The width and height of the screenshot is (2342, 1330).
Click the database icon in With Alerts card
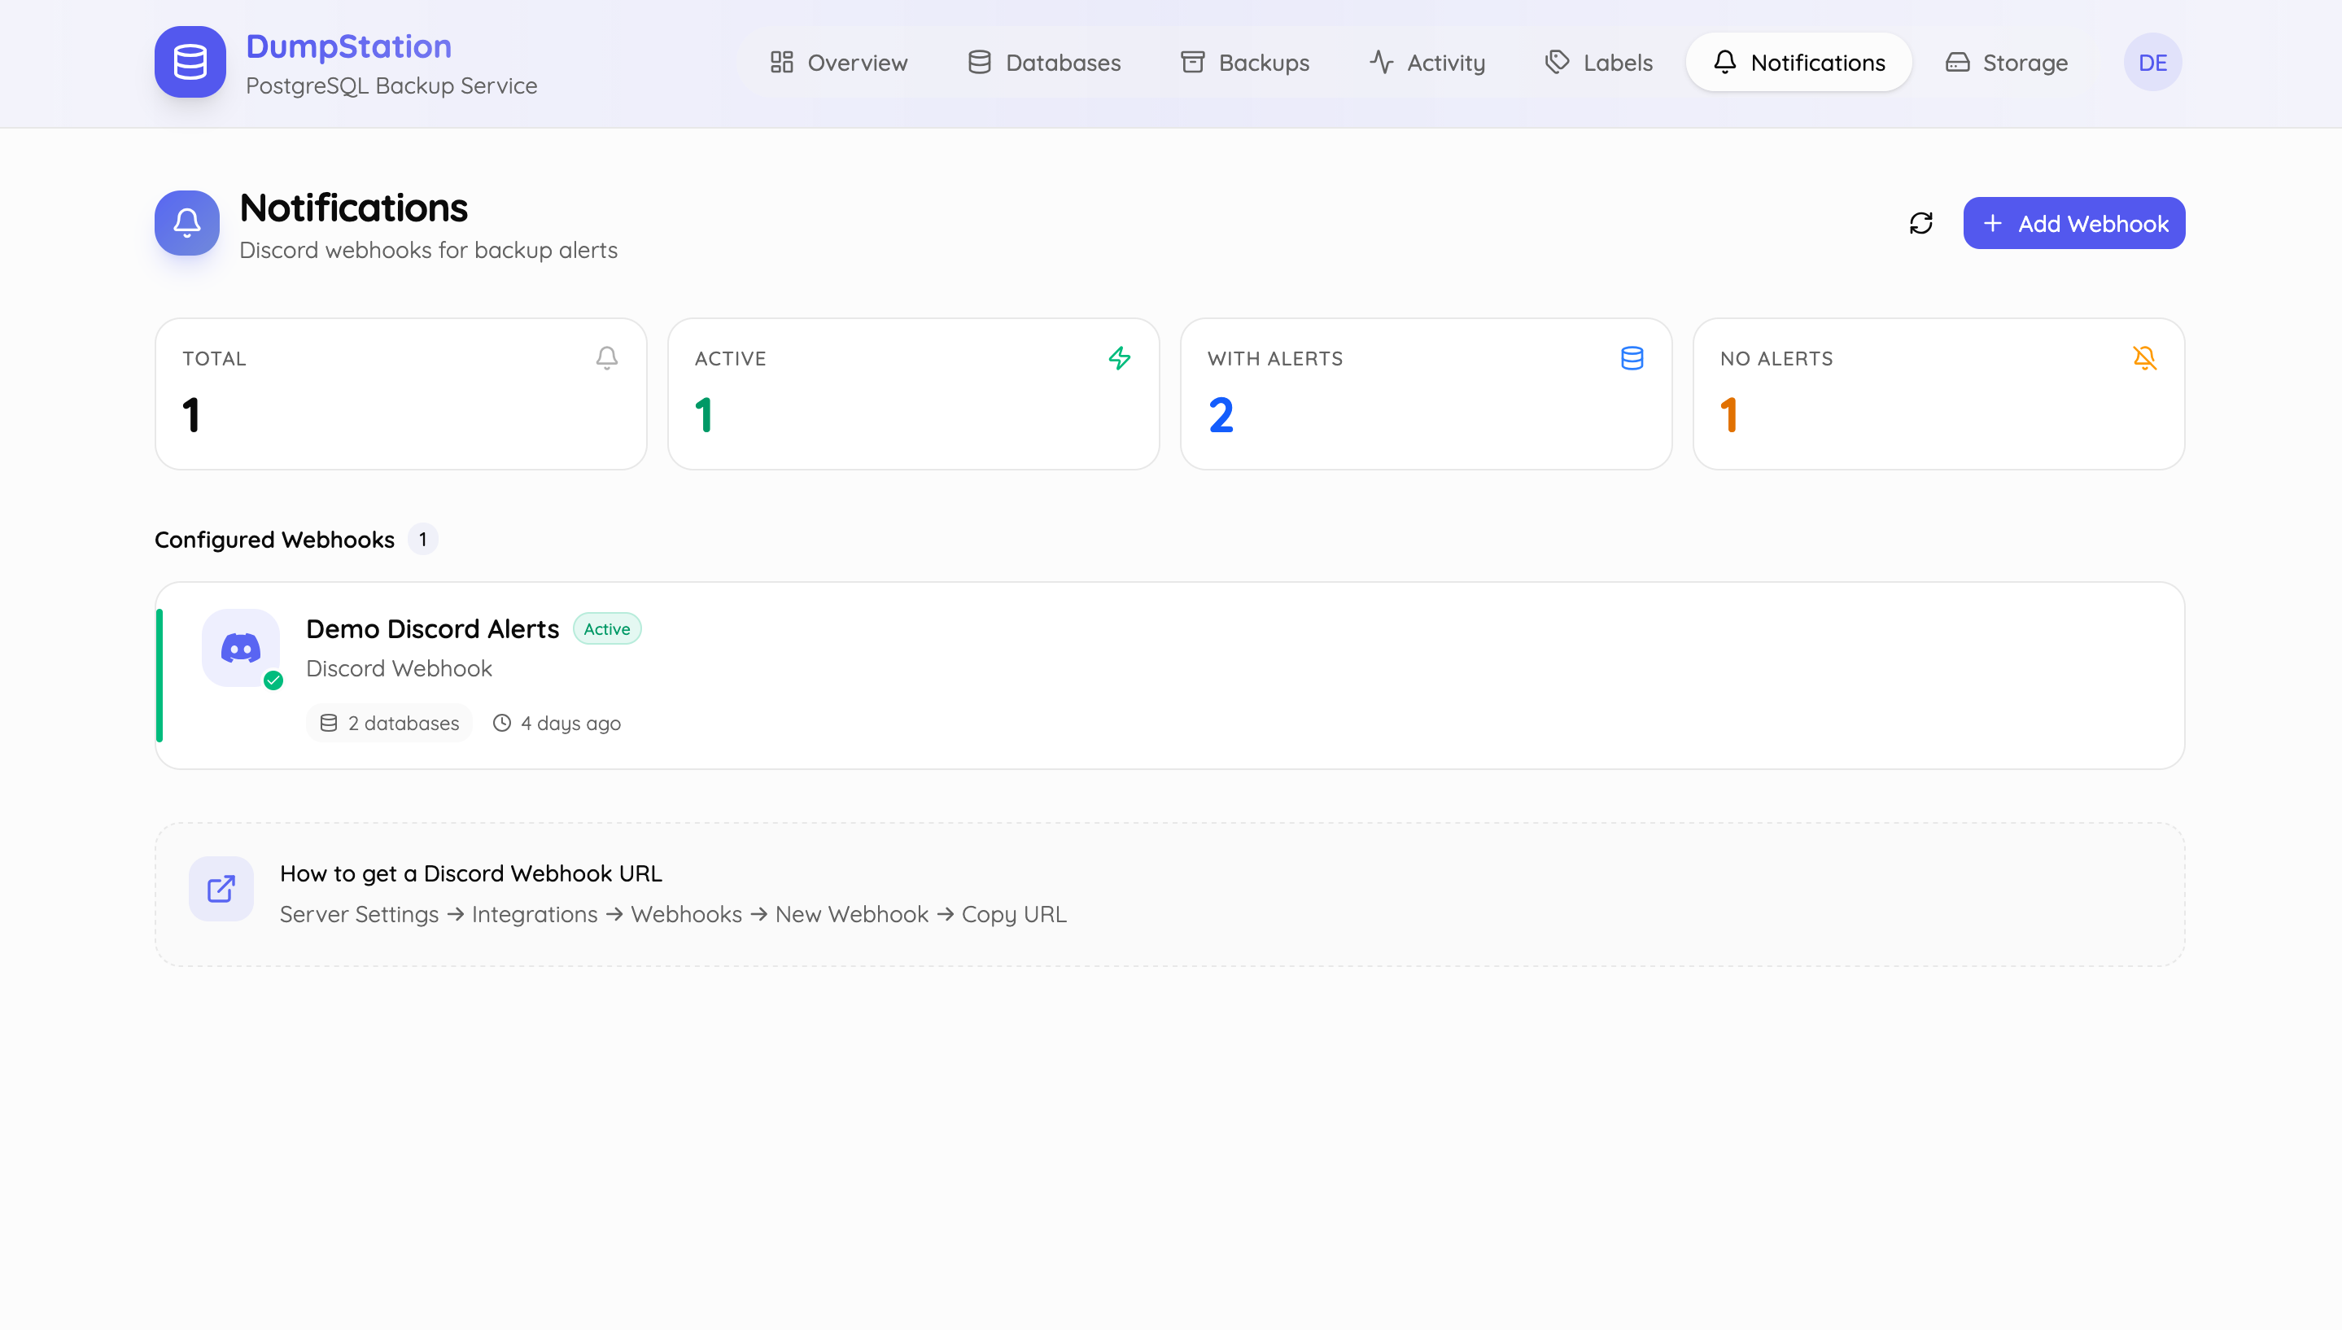(x=1632, y=358)
